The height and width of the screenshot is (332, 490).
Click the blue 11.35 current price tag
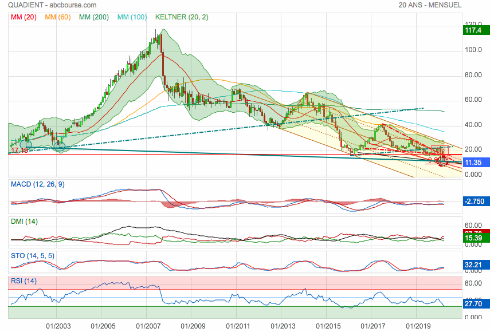click(474, 163)
